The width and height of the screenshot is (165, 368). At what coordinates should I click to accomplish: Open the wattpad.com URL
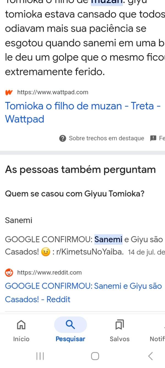pyautogui.click(x=53, y=92)
